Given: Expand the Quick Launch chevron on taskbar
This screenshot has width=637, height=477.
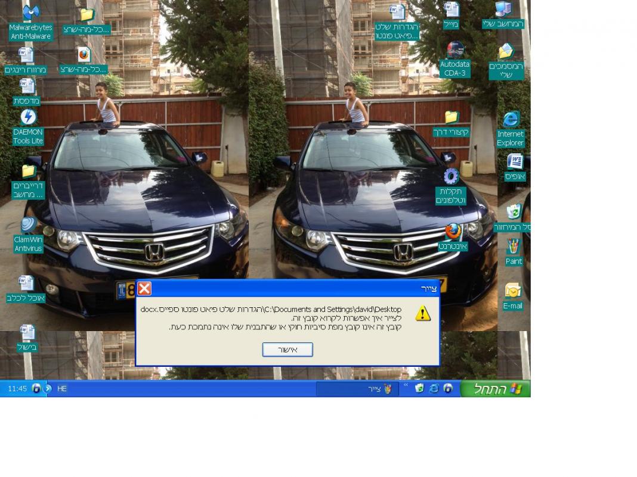Looking at the screenshot, I should click(406, 386).
